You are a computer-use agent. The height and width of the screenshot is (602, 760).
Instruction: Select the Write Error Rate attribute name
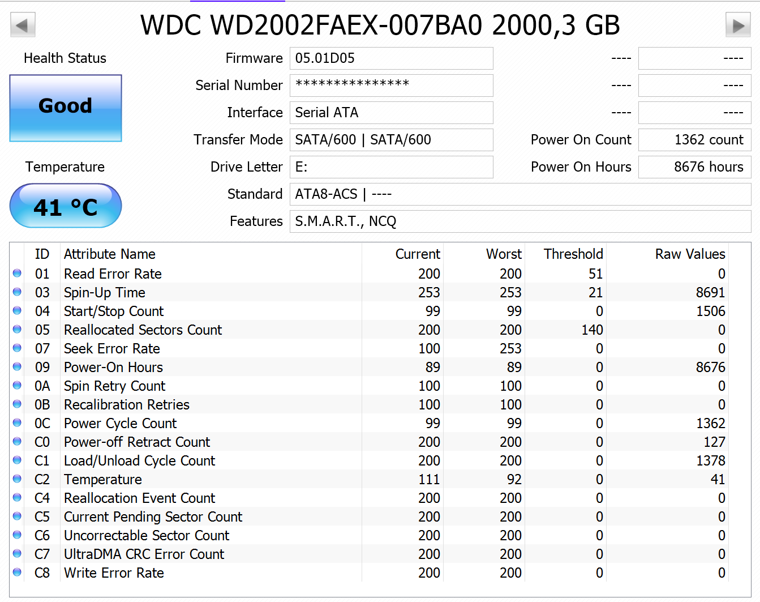114,573
